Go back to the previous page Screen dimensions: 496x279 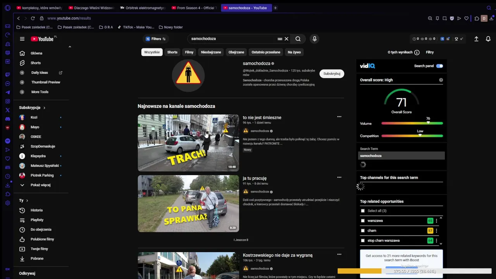click(x=18, y=18)
